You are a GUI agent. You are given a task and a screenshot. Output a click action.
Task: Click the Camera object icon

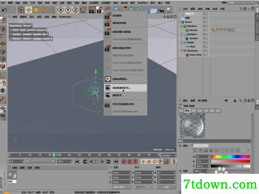click(161, 10)
